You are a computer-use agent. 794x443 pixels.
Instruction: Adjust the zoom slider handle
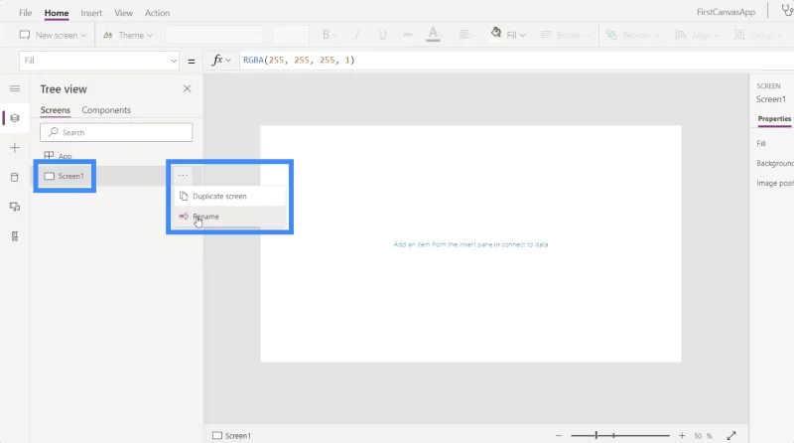coord(596,435)
